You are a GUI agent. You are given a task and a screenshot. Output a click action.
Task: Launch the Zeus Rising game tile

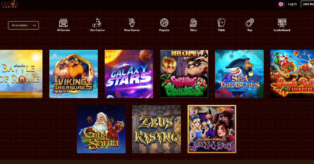click(156, 129)
